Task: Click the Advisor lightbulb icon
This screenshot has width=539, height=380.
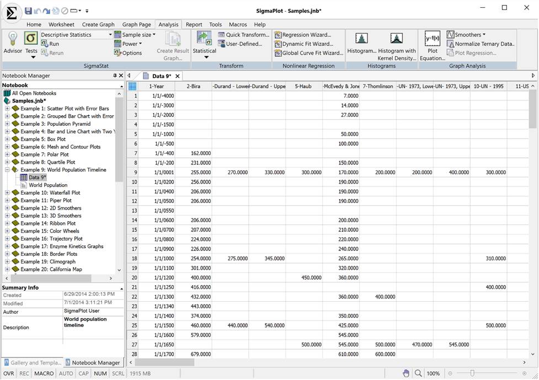Action: tap(13, 39)
